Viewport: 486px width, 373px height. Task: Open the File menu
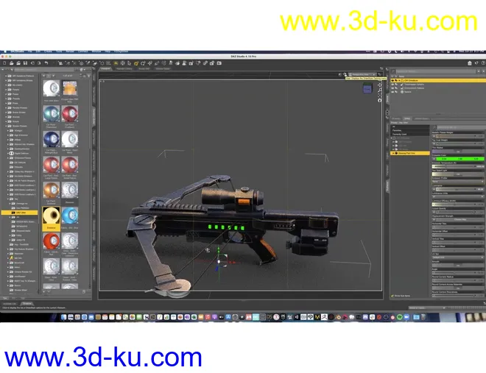coord(30,51)
